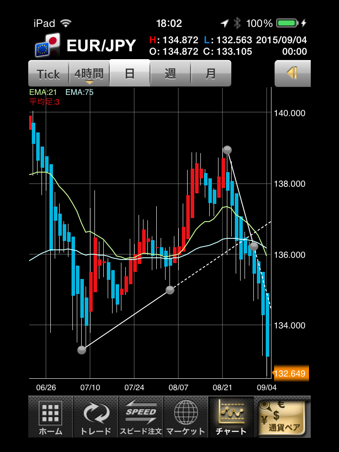Open the スピード注文 speed order tab
The image size is (339, 452).
coord(141,417)
